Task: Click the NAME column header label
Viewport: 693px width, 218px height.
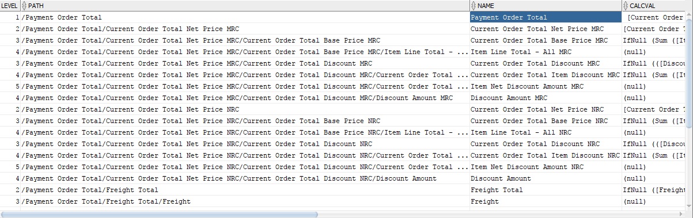Action: click(x=486, y=5)
